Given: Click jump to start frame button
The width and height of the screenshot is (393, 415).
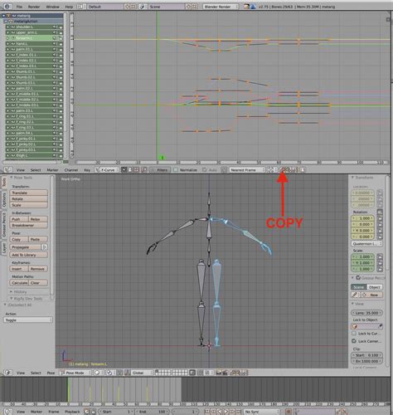Looking at the screenshot, I should pos(206,412).
